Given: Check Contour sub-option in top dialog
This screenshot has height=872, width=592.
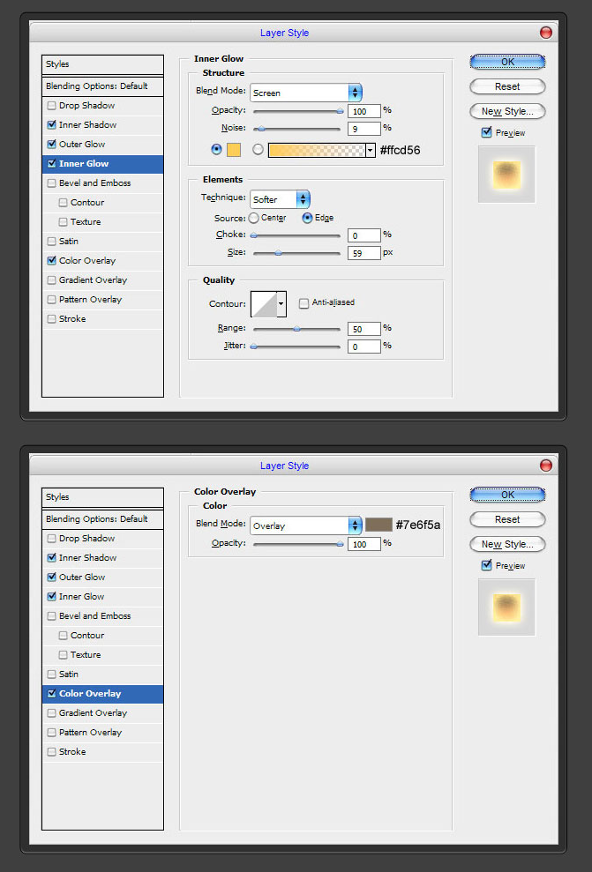Looking at the screenshot, I should (x=63, y=203).
